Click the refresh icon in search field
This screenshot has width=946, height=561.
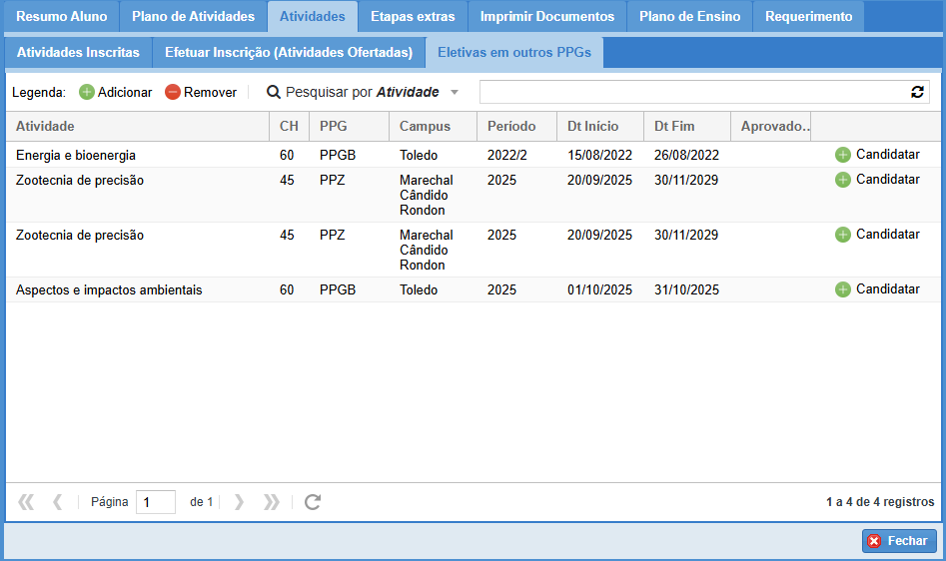917,92
